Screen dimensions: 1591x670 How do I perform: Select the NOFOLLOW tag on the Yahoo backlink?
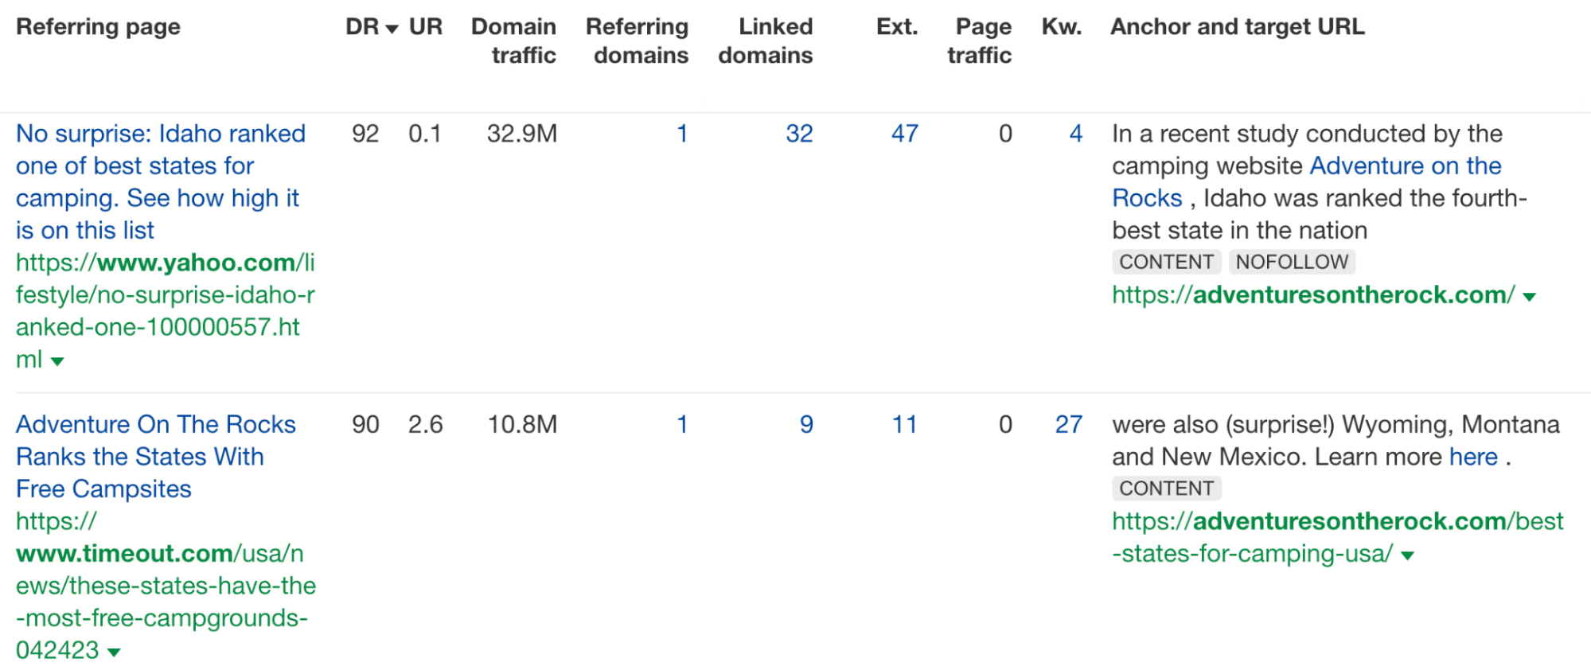coord(1291,262)
